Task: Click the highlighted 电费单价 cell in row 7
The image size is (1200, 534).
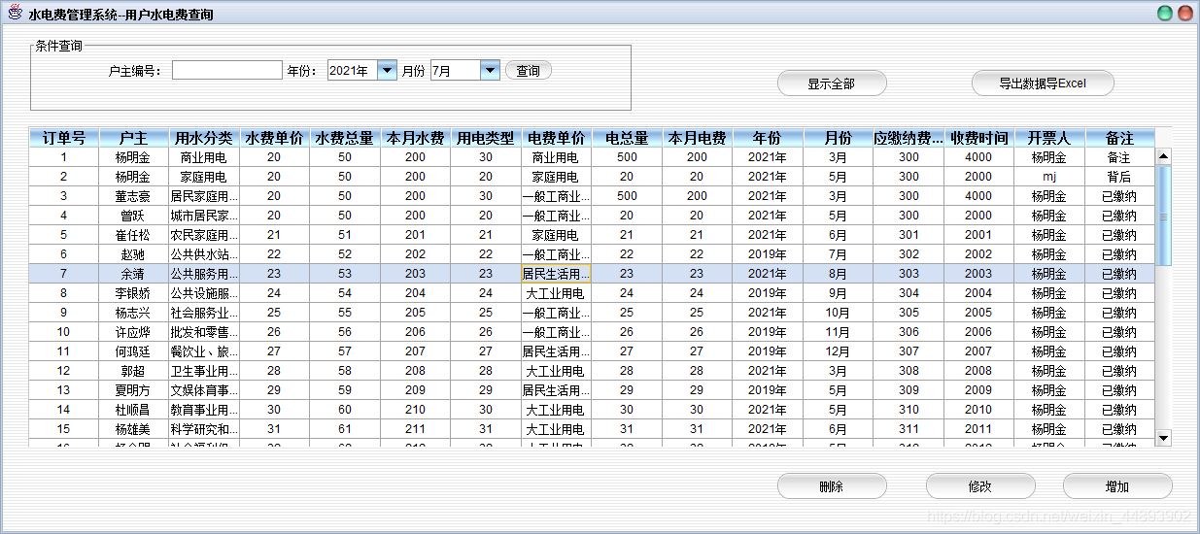Action: pyautogui.click(x=556, y=274)
